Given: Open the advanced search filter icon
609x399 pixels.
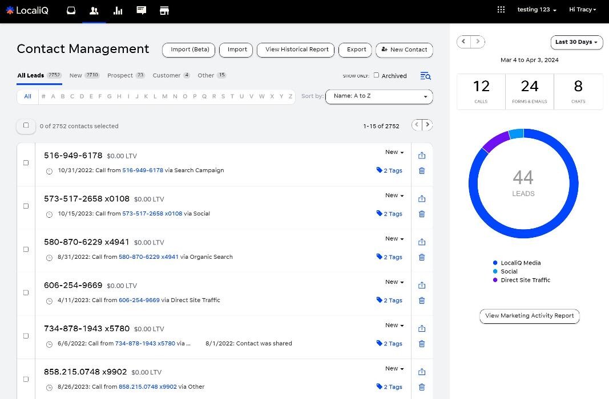Looking at the screenshot, I should (425, 76).
